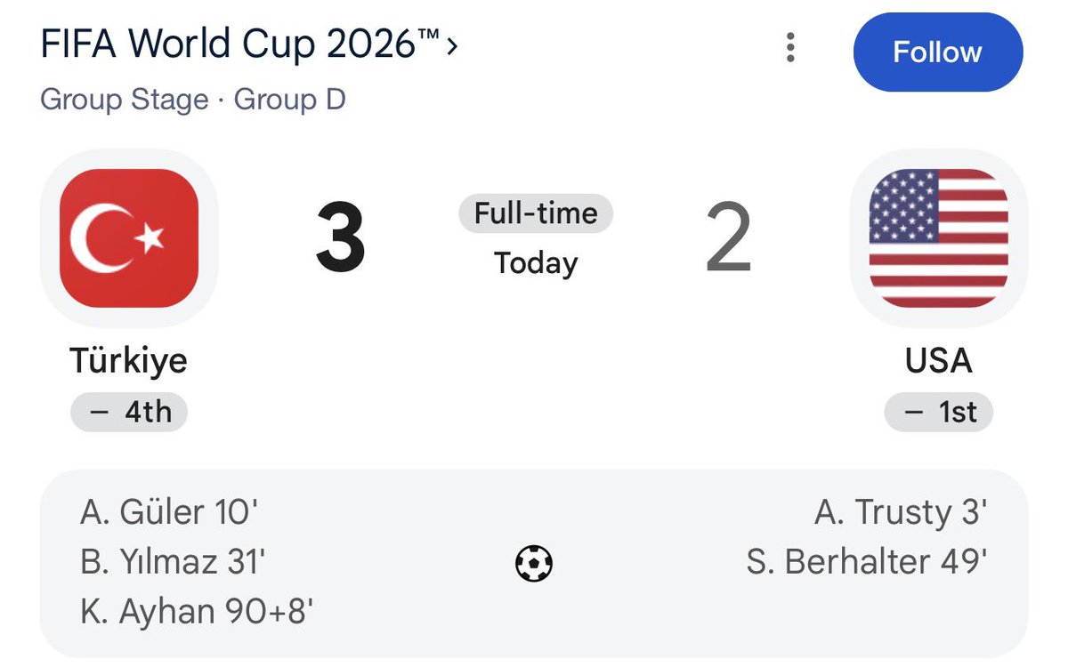Image resolution: width=1068 pixels, height=667 pixels.
Task: Select goal scorer K. Ayhan 90+8'
Action: pos(197,612)
